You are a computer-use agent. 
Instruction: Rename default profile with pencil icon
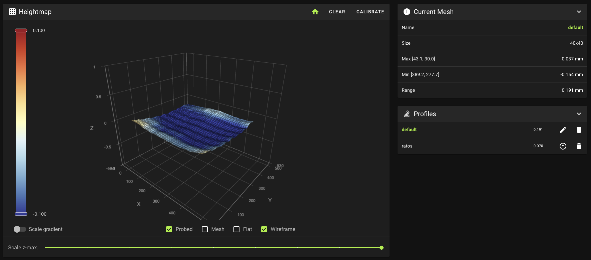563,130
